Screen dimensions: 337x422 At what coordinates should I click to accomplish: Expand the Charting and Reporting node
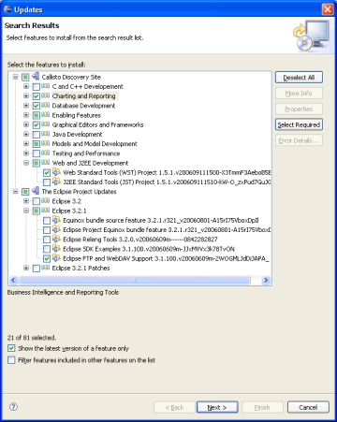pos(26,96)
